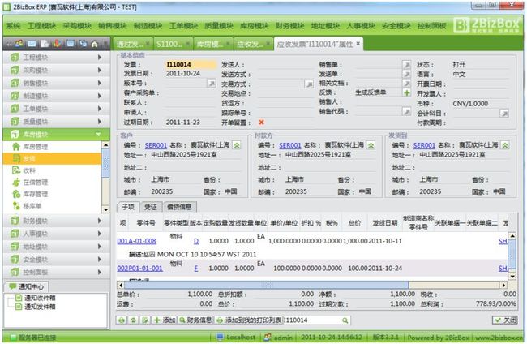Open account lookup icon beside 会计科目
Screen dimensions: 527x344
coord(504,114)
